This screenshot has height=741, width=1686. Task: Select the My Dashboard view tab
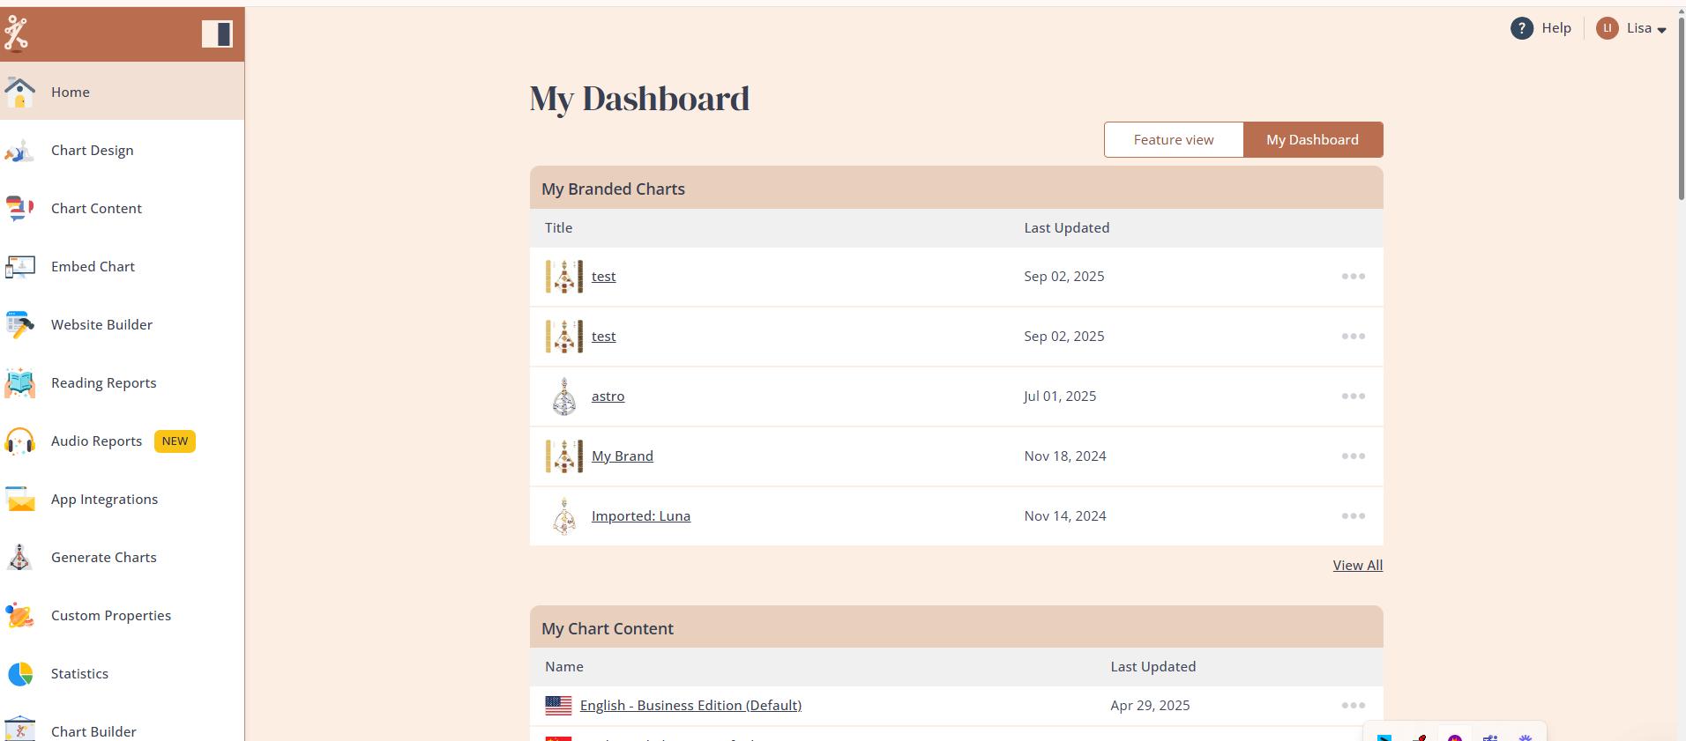(x=1312, y=140)
